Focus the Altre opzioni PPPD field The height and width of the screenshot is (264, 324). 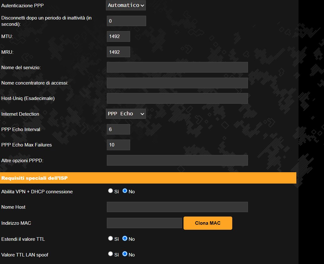point(177,160)
